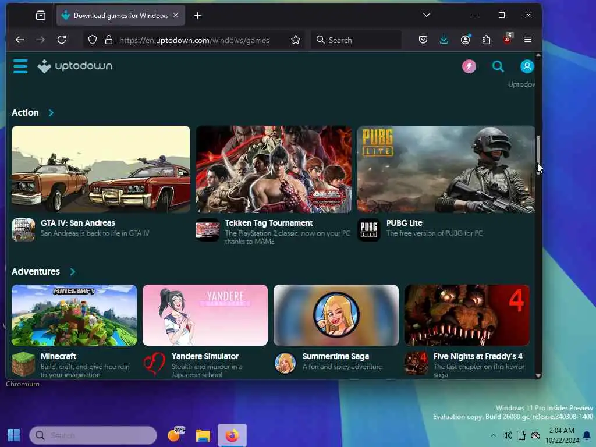596x447 pixels.
Task: Open the Firefox application menu
Action: click(527, 40)
